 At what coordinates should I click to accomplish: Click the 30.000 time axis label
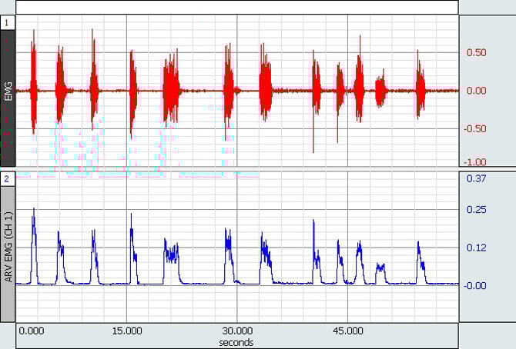pyautogui.click(x=237, y=331)
